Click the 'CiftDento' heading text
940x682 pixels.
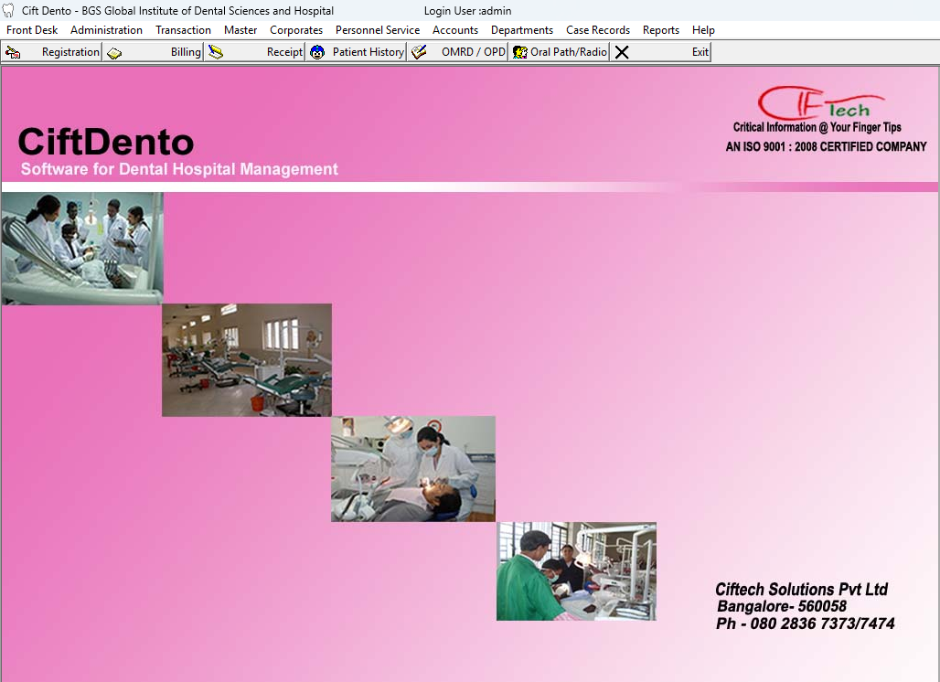click(x=106, y=142)
